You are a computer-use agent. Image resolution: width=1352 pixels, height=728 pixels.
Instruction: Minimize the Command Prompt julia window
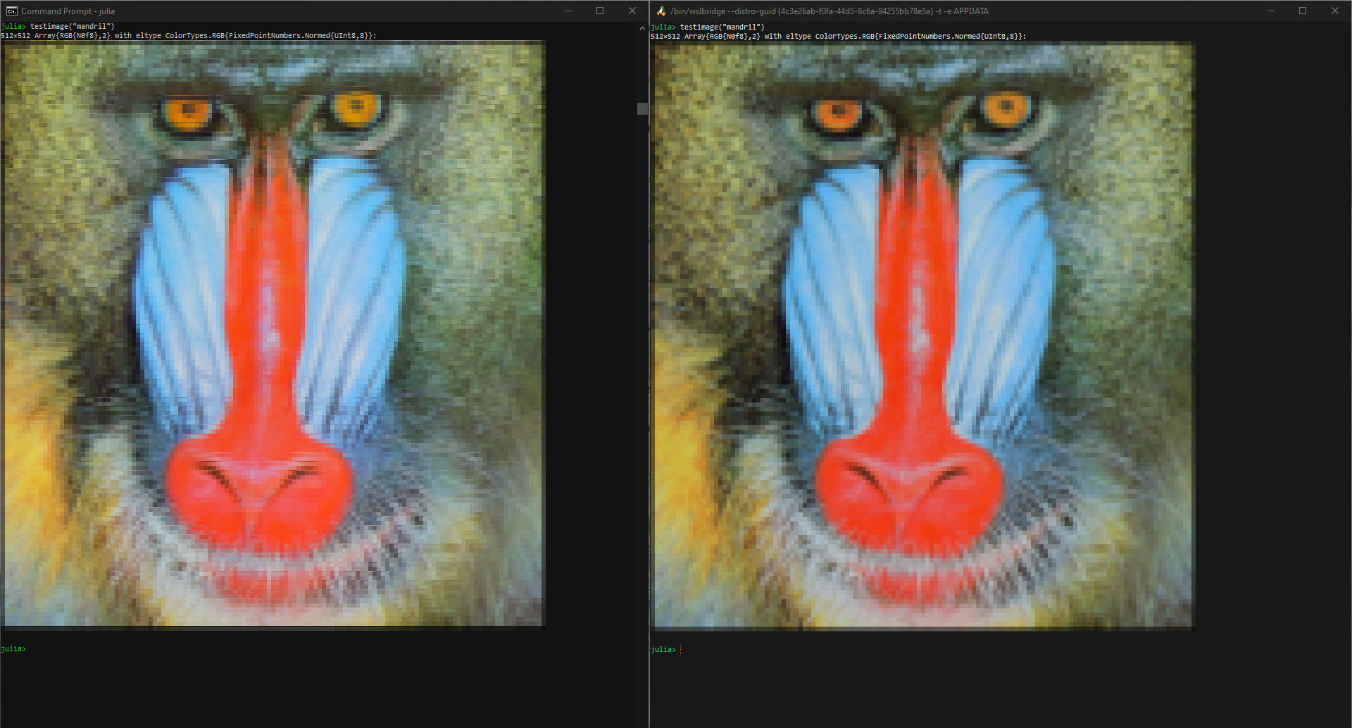click(x=568, y=11)
